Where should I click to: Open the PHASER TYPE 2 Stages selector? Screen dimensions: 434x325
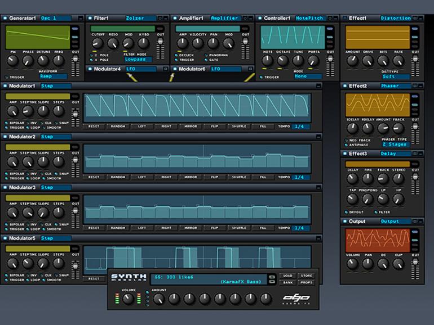click(396, 145)
